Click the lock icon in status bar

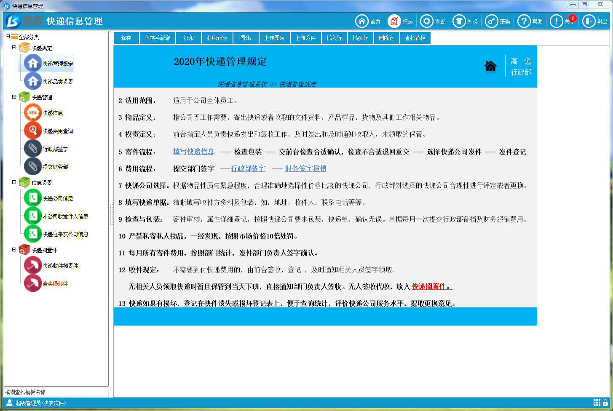[x=605, y=403]
